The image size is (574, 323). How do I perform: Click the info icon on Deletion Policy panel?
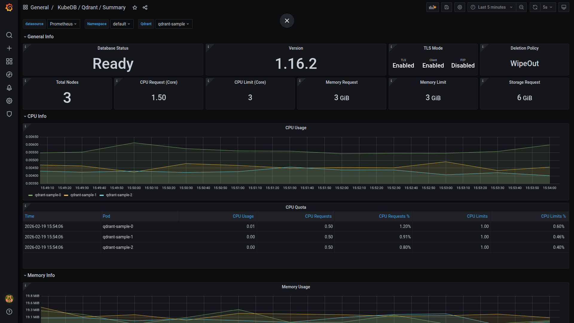[483, 47]
